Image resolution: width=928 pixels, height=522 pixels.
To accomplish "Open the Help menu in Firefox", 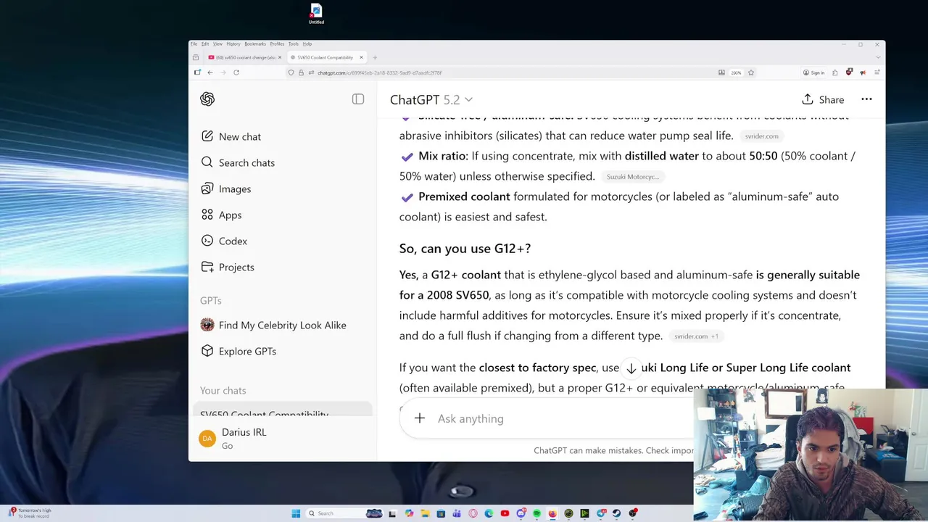I will (x=307, y=43).
